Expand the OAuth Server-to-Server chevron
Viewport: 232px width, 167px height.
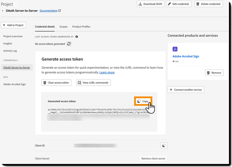click(x=3, y=11)
